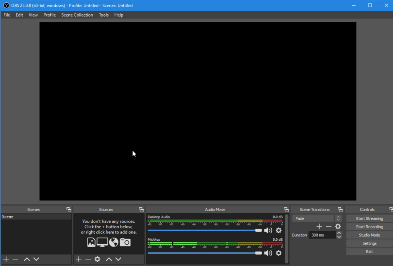Mute Desktop Audio speaker
The width and height of the screenshot is (393, 266).
[x=268, y=230]
